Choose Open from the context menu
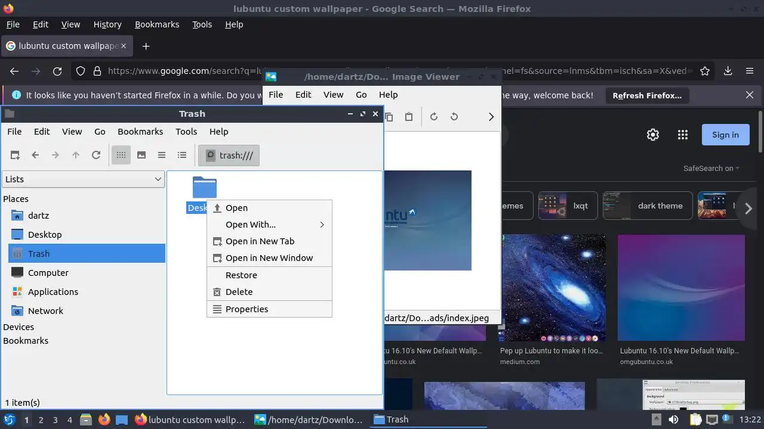This screenshot has height=429, width=764. point(269,208)
